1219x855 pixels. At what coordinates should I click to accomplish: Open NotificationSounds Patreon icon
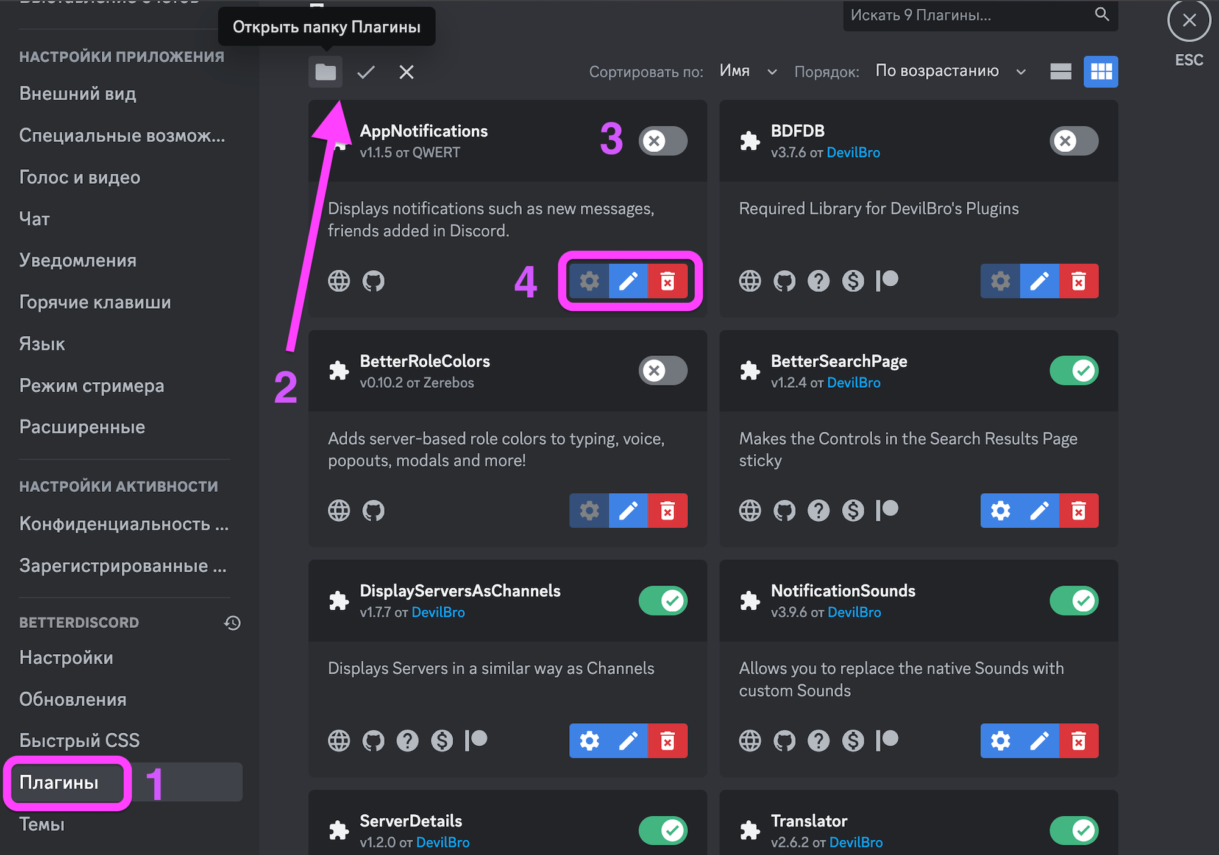coord(887,740)
